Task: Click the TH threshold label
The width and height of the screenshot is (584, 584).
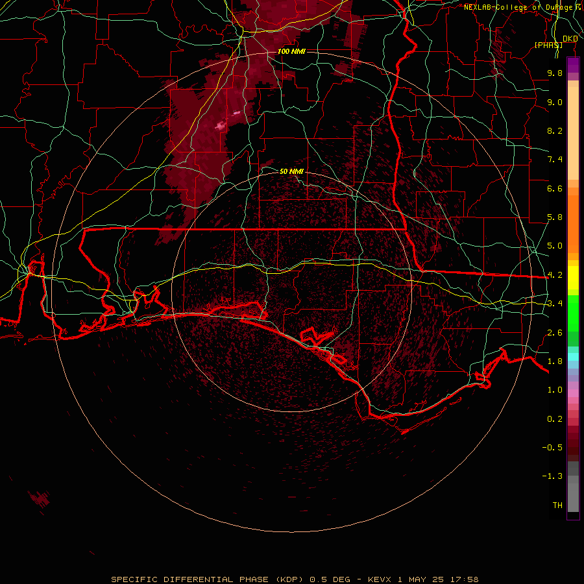Action: point(557,505)
